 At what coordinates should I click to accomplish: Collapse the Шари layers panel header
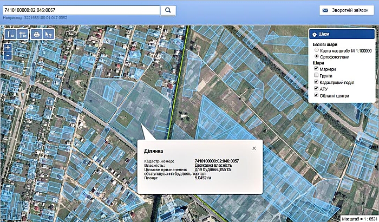[341, 35]
